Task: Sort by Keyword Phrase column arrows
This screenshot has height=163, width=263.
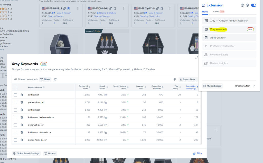Action: (x=44, y=87)
